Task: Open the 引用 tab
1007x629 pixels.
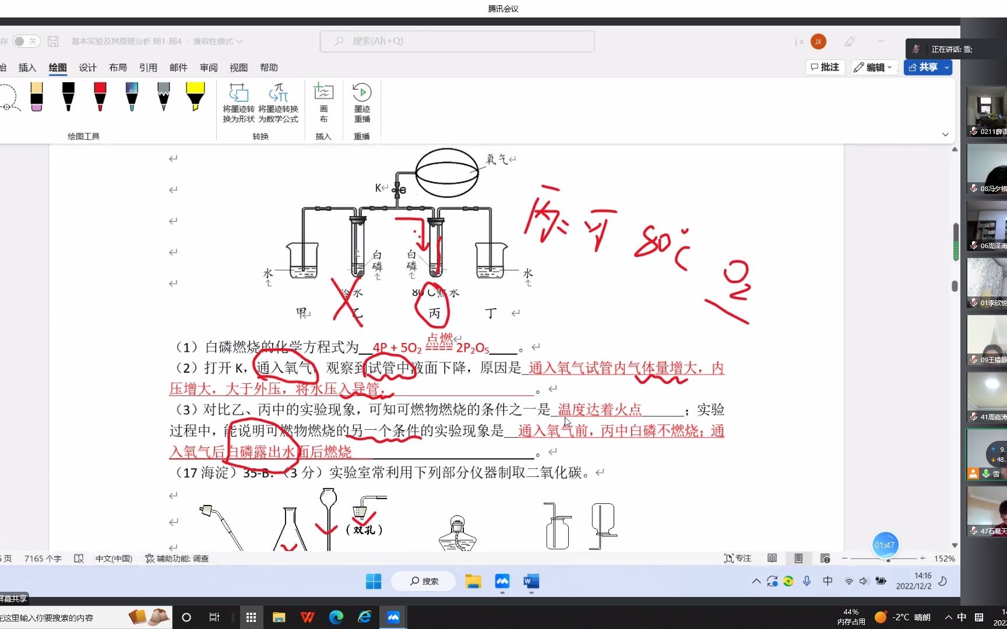Action: pos(149,68)
